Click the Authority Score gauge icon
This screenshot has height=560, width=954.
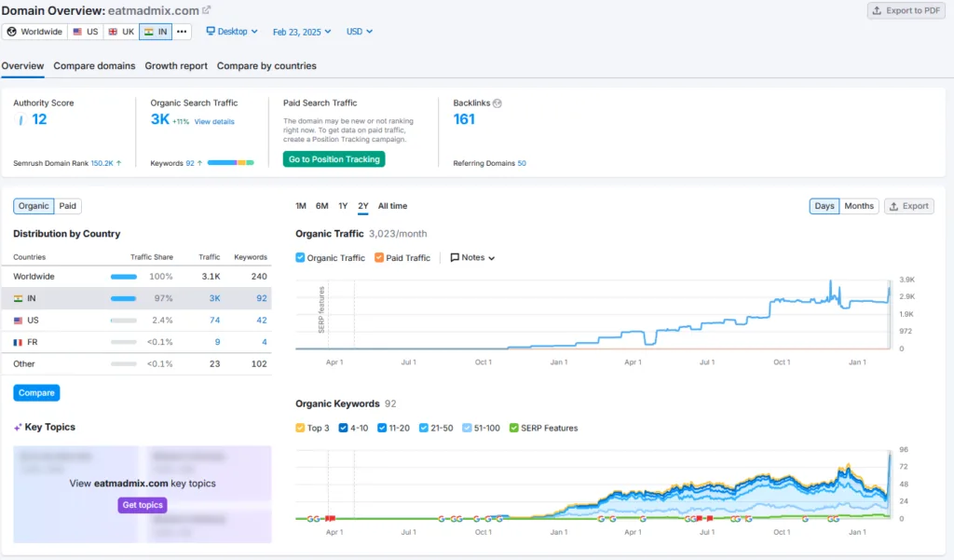(x=20, y=120)
